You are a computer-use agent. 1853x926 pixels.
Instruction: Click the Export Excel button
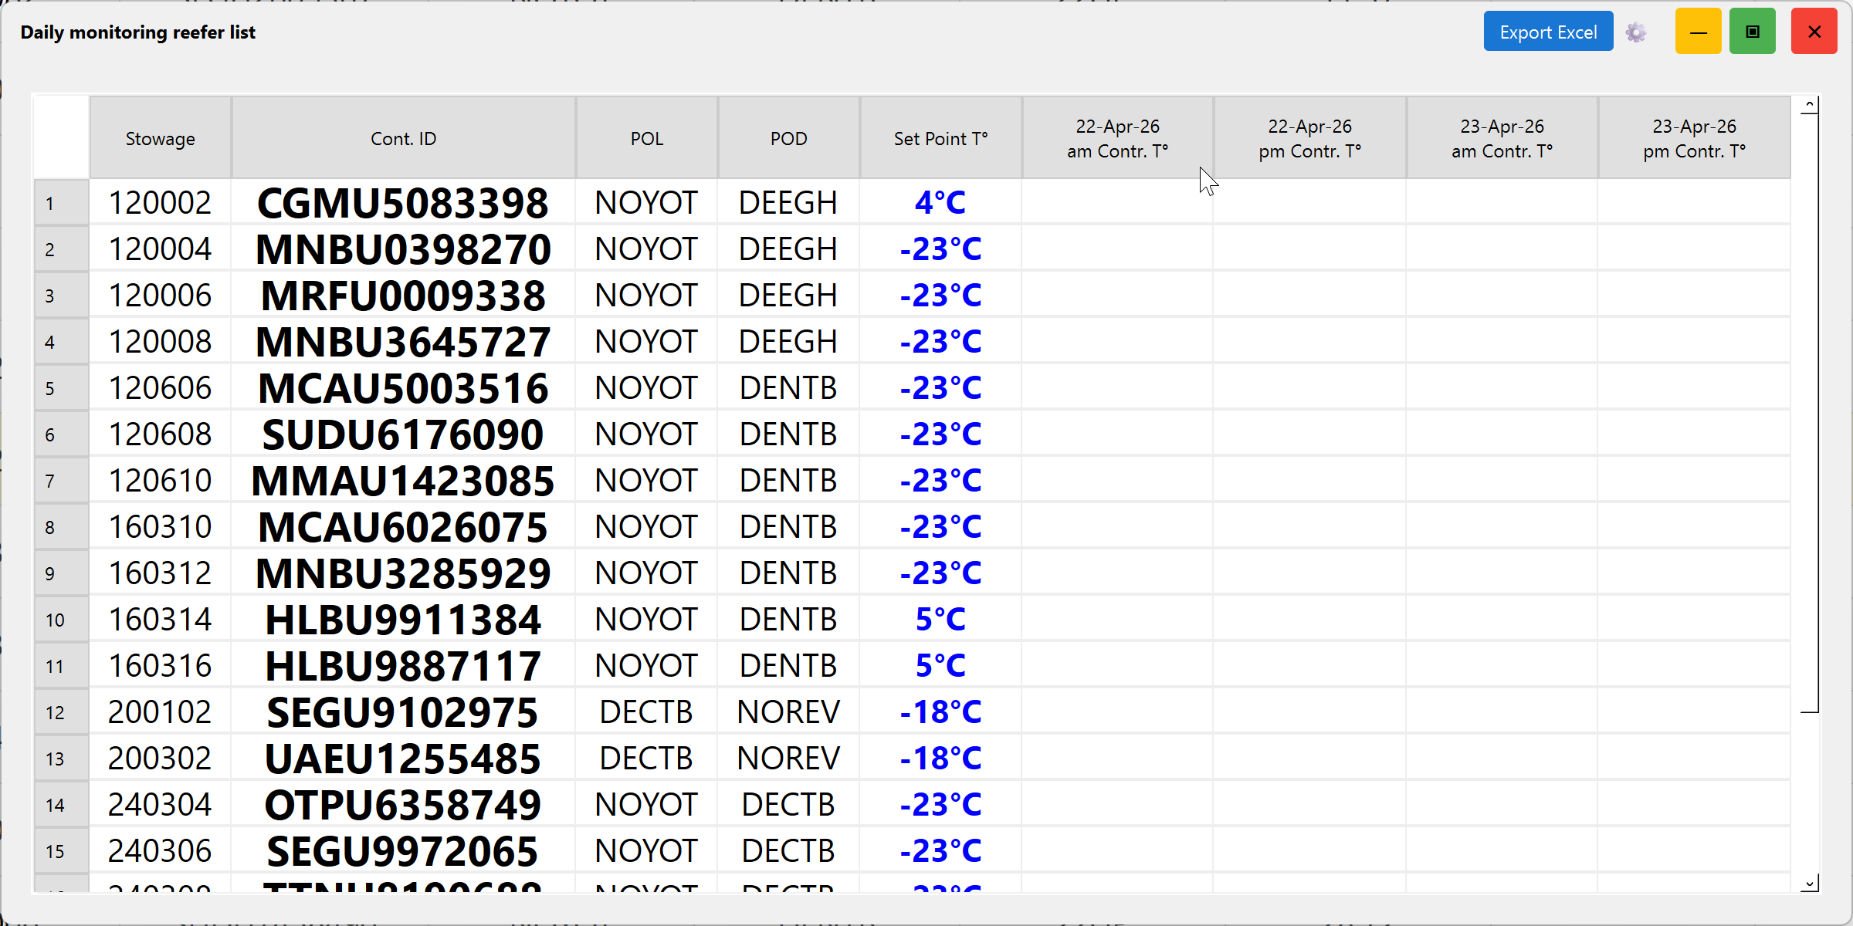click(1548, 32)
